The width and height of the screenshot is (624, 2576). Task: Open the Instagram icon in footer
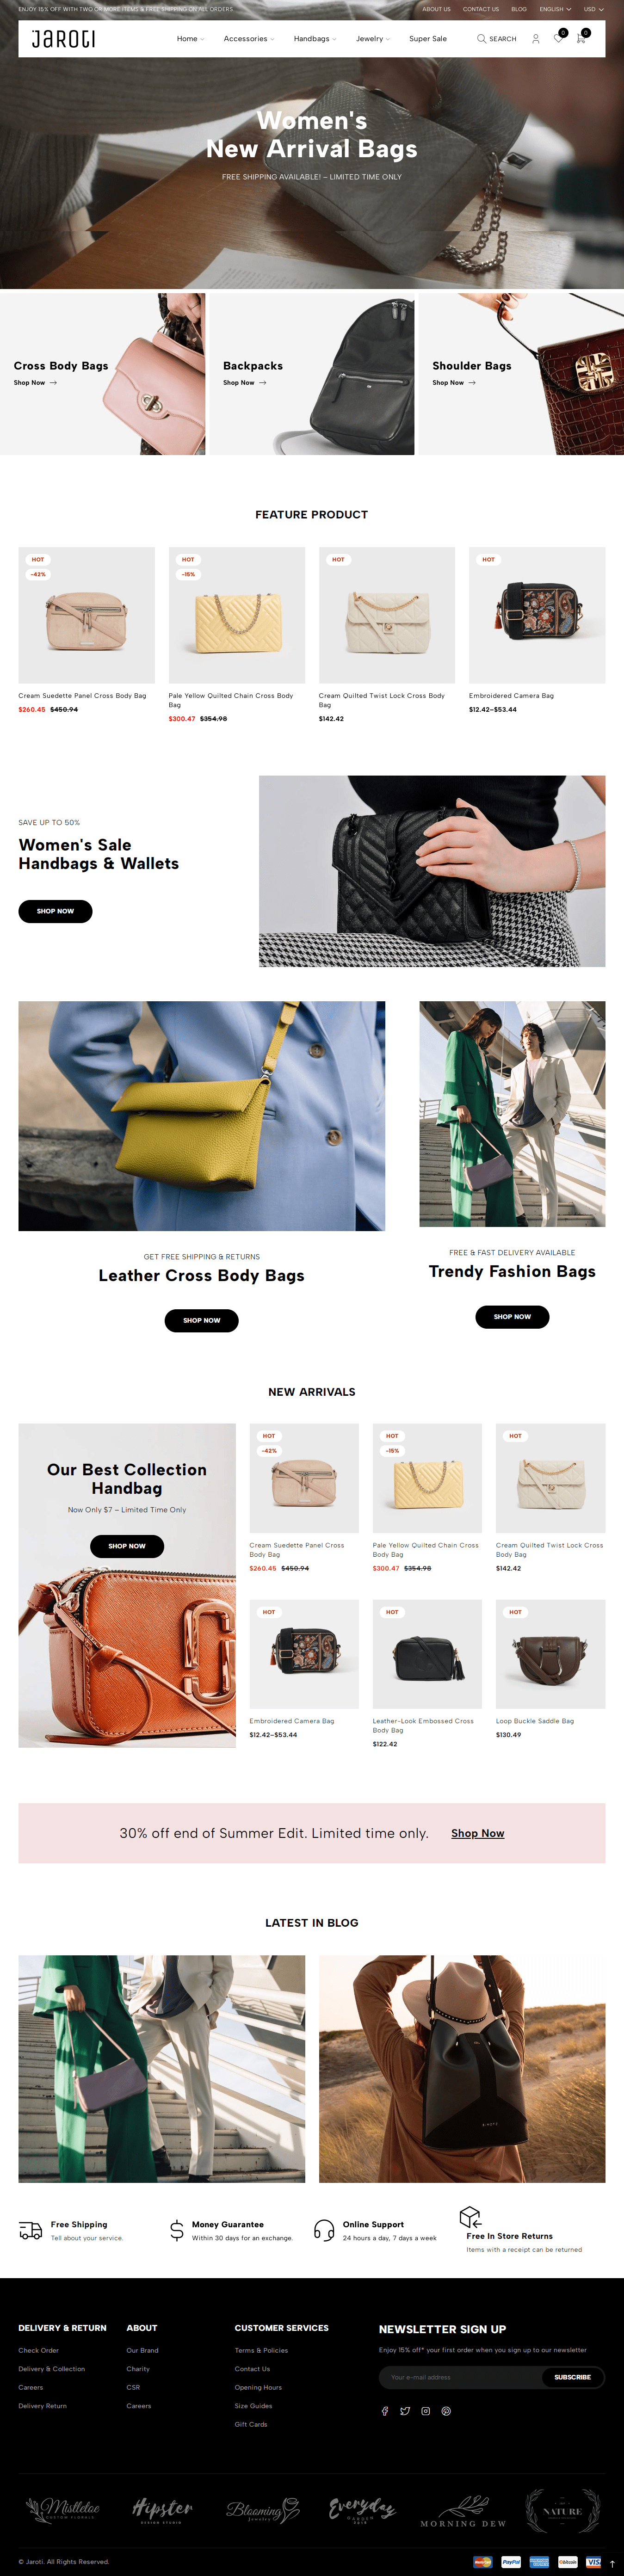pyautogui.click(x=426, y=2411)
